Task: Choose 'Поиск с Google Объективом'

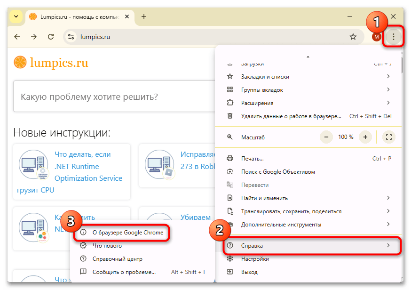Action: click(x=308, y=172)
